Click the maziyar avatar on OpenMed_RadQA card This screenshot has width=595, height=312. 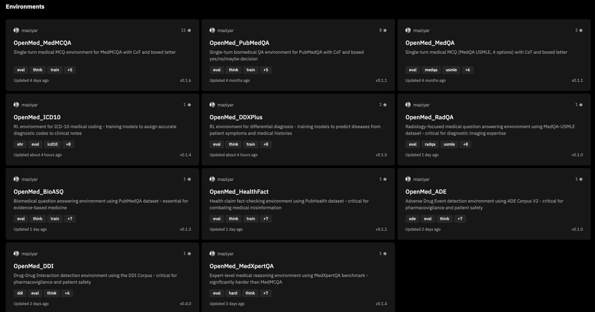(408, 105)
